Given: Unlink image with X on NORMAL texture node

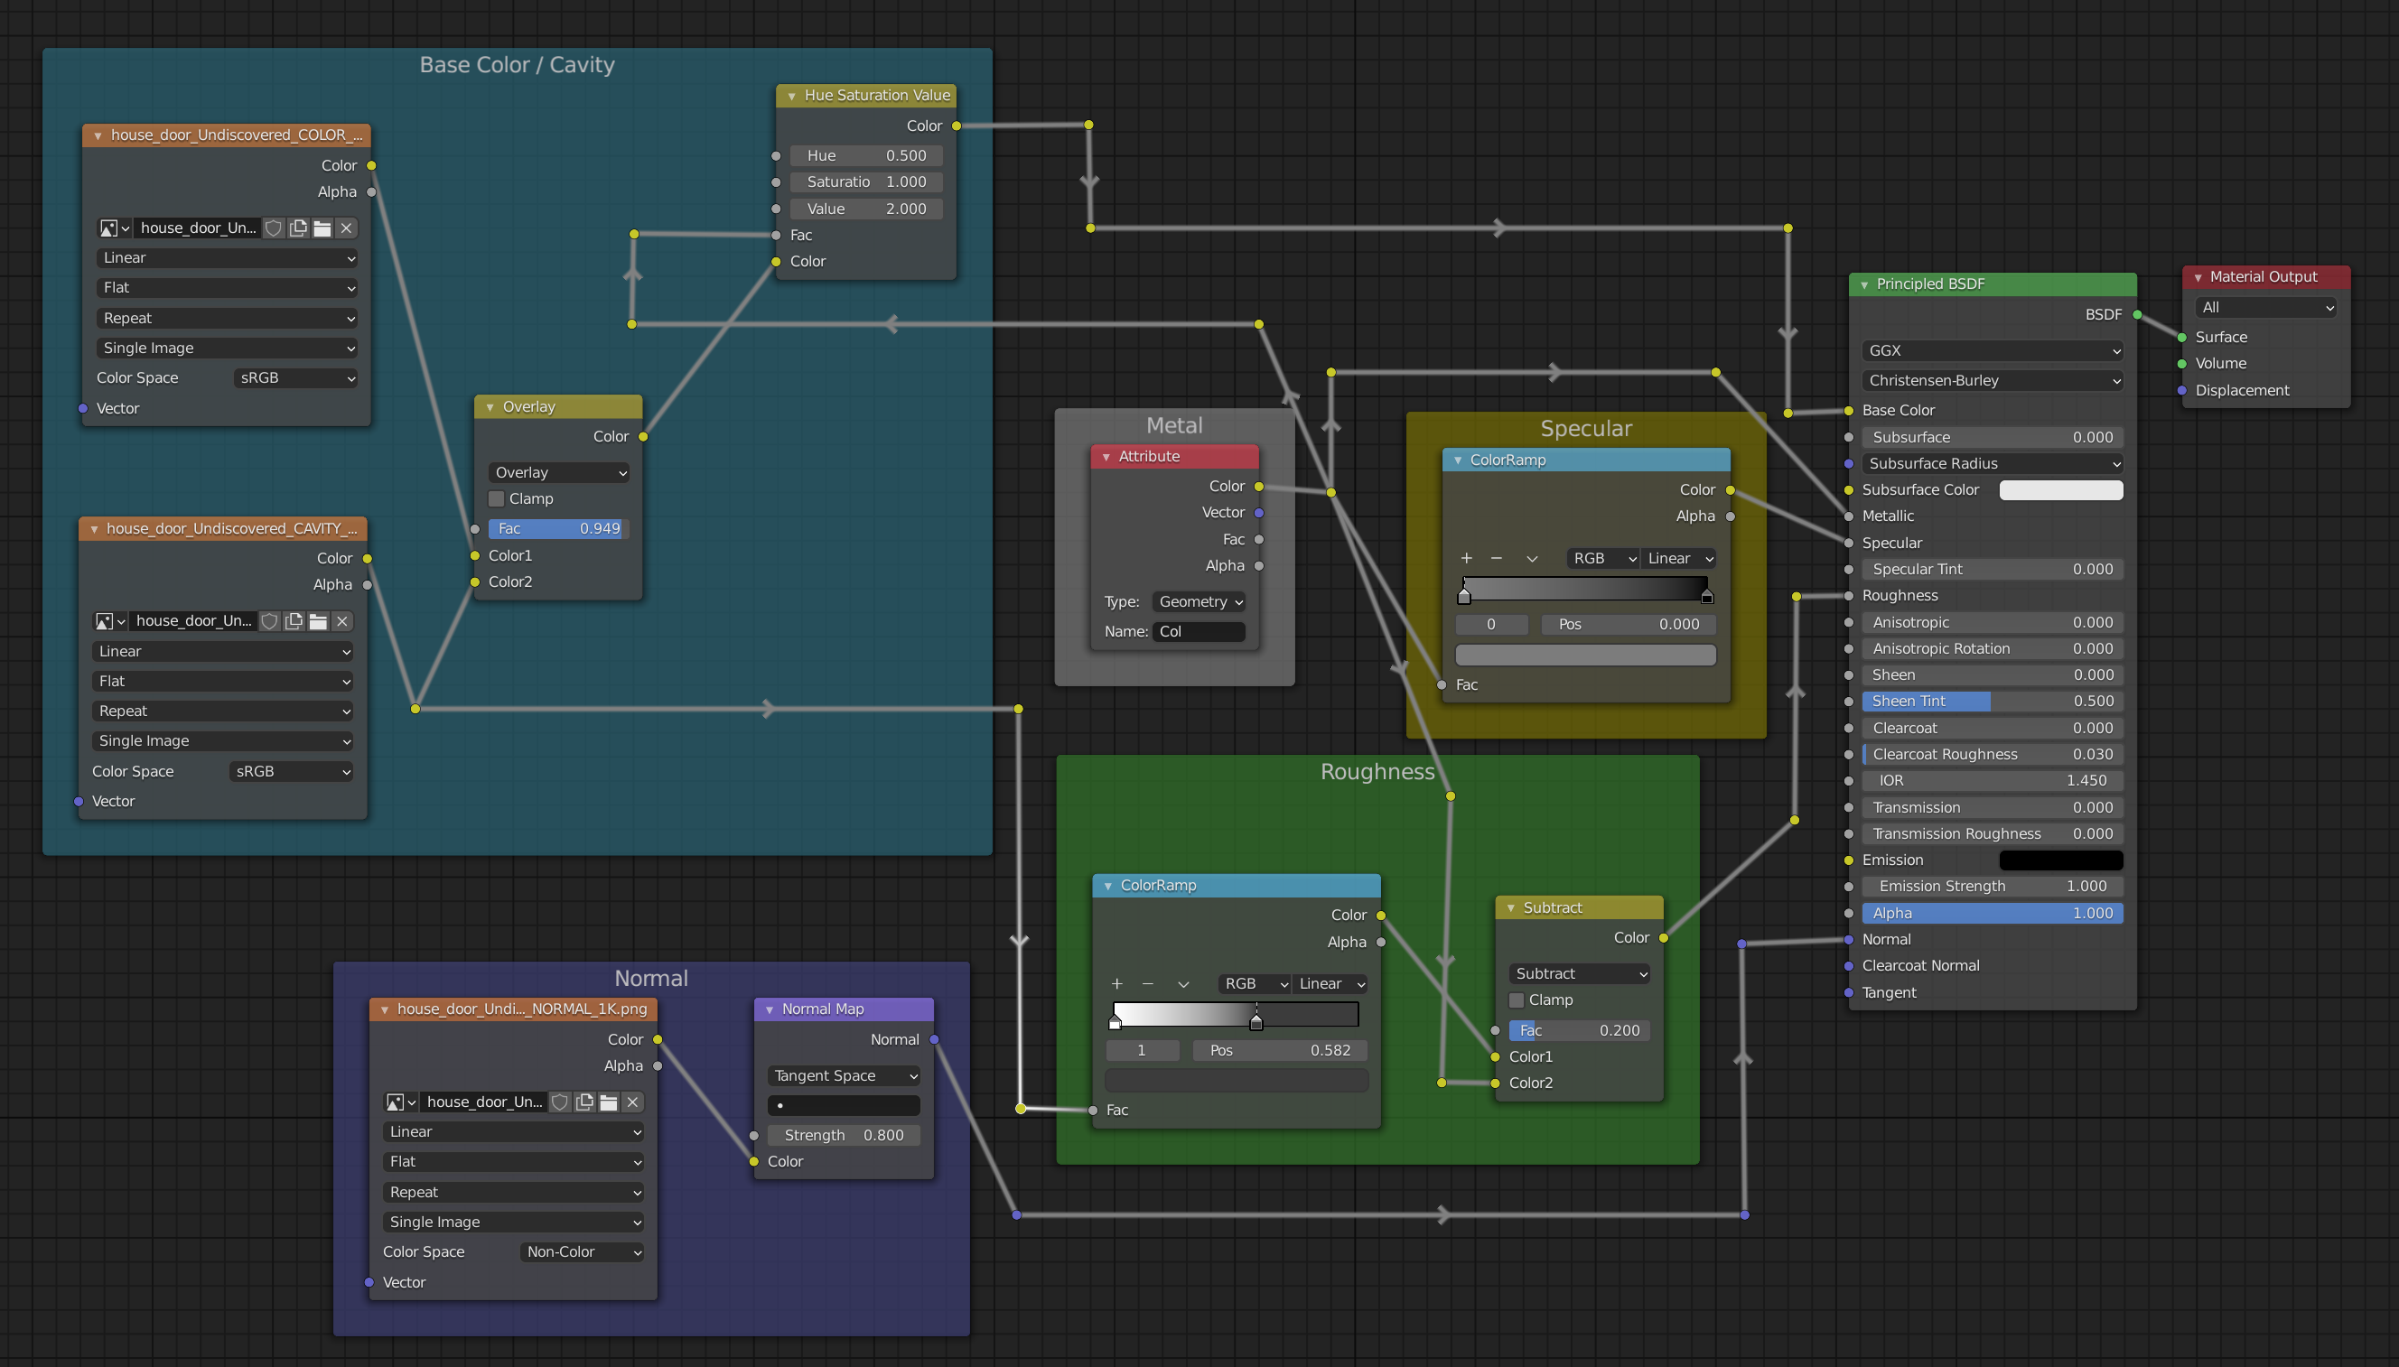Looking at the screenshot, I should pos(633,1102).
